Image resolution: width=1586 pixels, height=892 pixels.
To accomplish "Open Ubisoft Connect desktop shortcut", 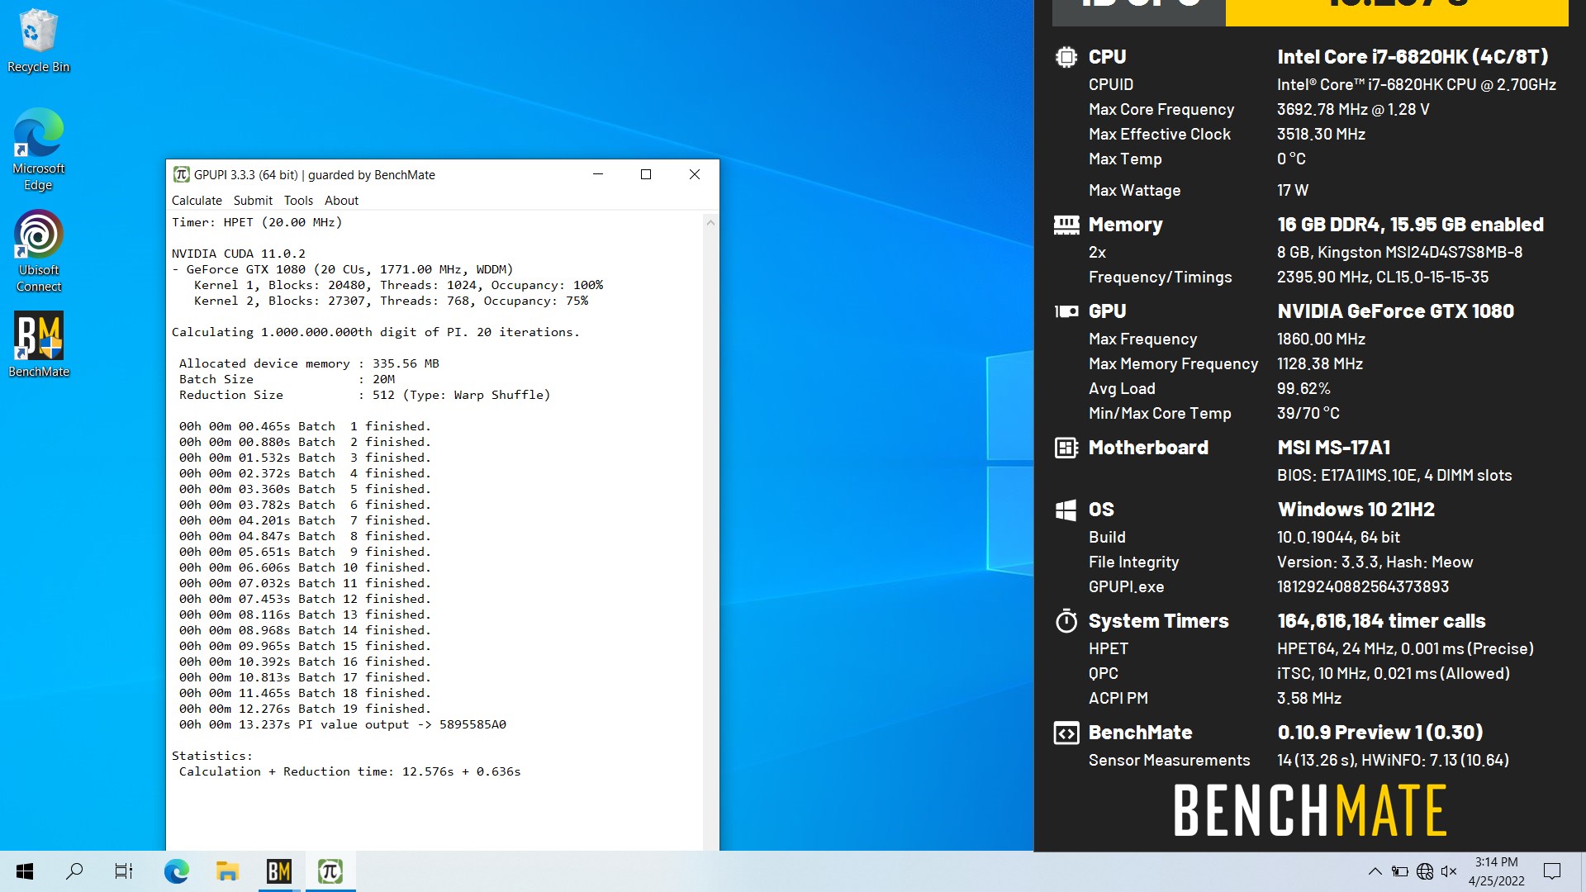I will (38, 251).
